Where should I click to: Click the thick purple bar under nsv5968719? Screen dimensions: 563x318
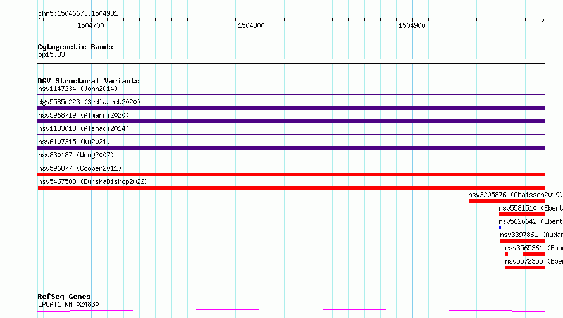(x=291, y=121)
